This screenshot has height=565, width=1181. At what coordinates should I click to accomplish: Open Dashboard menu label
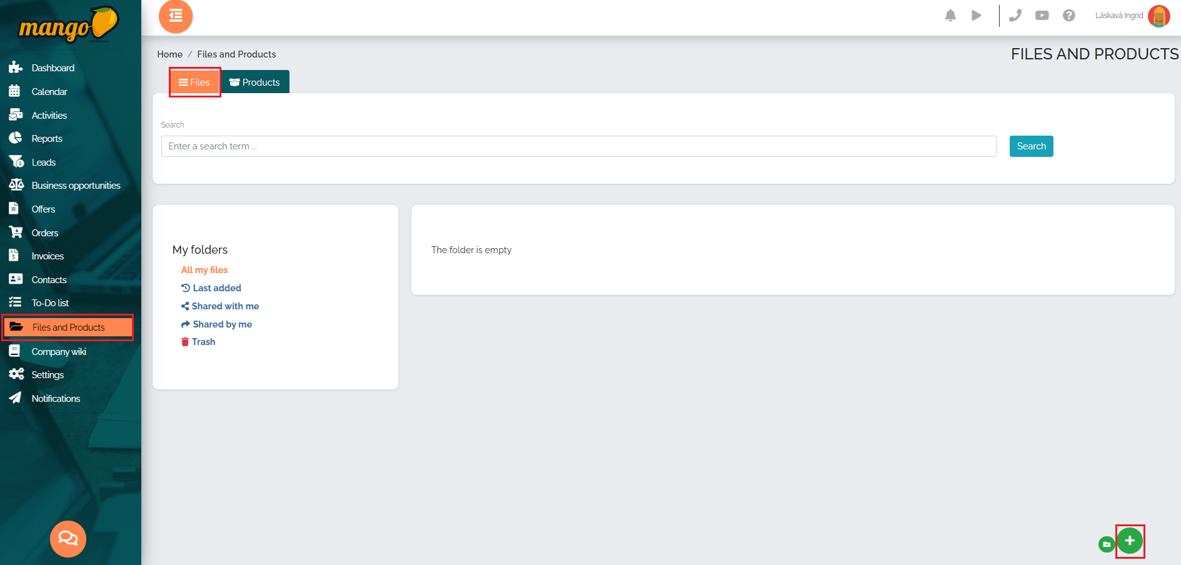coord(53,67)
